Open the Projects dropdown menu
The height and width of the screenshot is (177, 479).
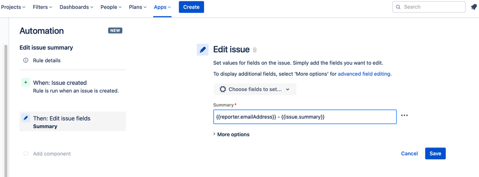(13, 7)
